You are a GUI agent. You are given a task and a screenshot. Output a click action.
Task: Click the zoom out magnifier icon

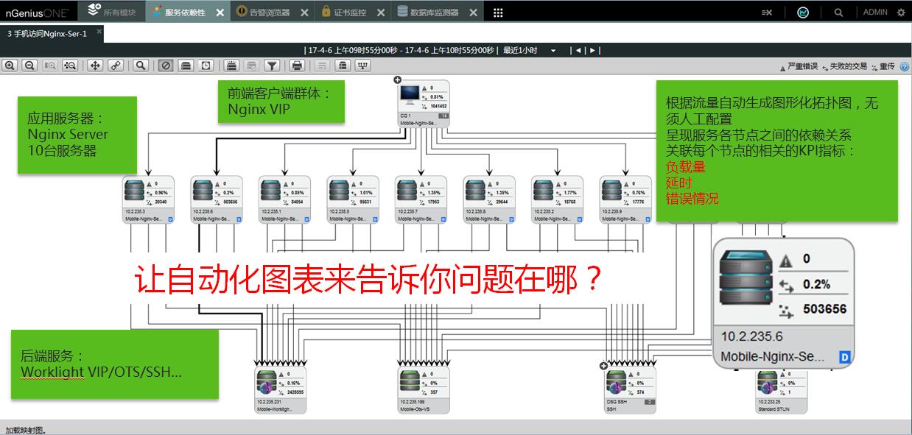click(29, 66)
